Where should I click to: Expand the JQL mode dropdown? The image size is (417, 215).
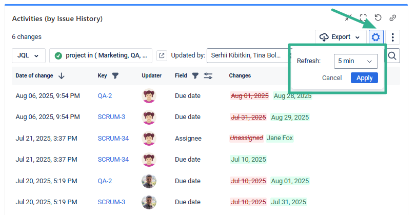click(28, 55)
